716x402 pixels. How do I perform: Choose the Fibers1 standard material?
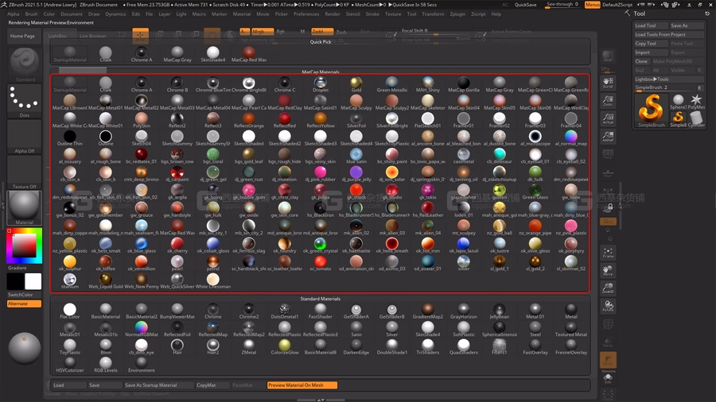point(499,345)
